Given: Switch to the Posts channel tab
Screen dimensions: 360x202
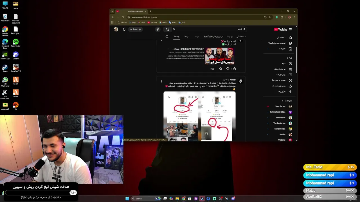Looking at the screenshot, I should pos(177,36).
